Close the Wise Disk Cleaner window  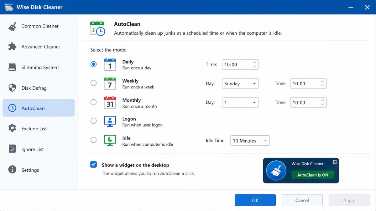[367, 7]
